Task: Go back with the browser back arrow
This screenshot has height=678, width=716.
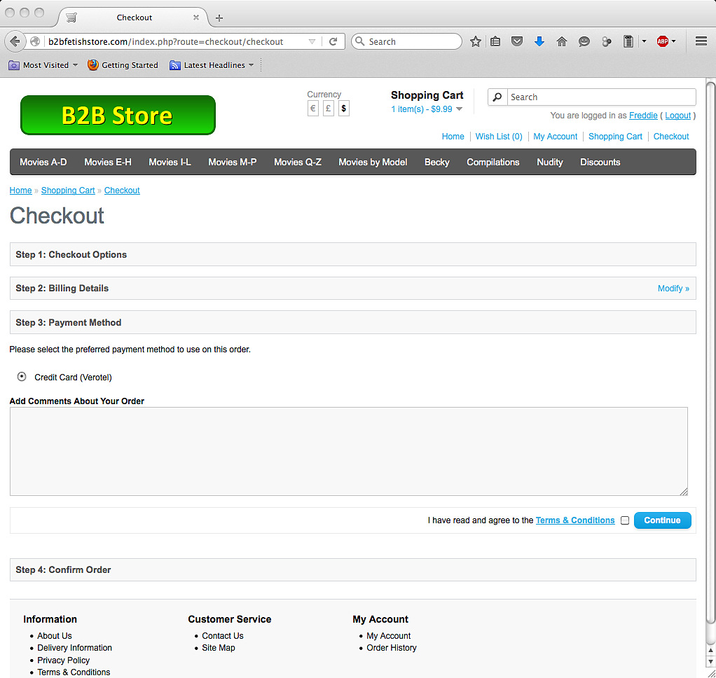Action: pyautogui.click(x=15, y=41)
